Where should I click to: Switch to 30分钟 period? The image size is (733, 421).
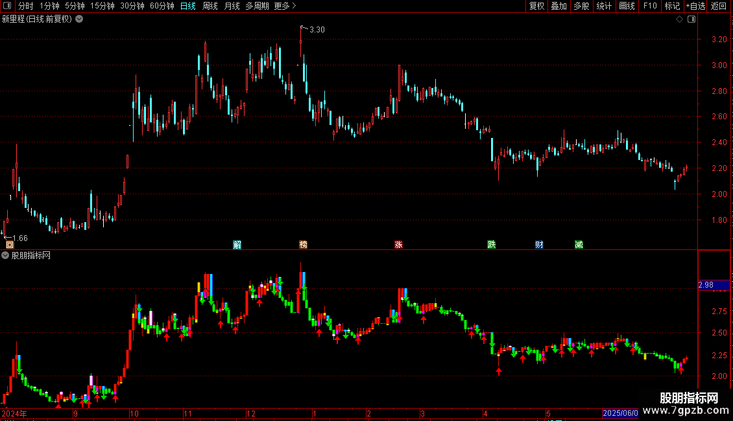pos(132,6)
